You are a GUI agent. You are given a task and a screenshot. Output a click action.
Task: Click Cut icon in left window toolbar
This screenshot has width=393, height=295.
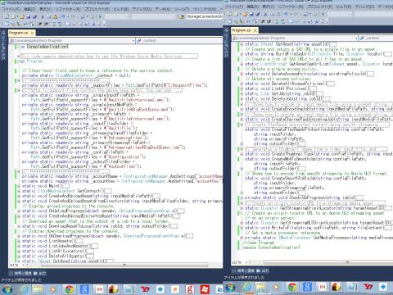tap(43, 16)
